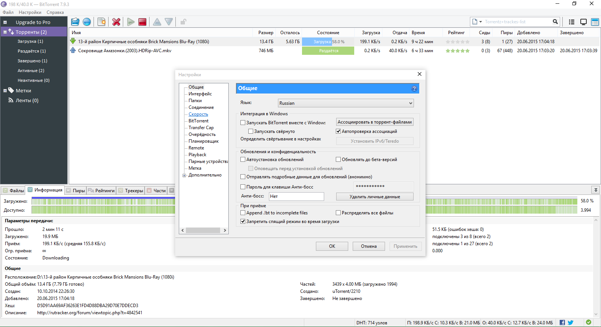This screenshot has height=327, width=601.
Task: Click the monitor Remote icon in toolbar
Action: [583, 22]
